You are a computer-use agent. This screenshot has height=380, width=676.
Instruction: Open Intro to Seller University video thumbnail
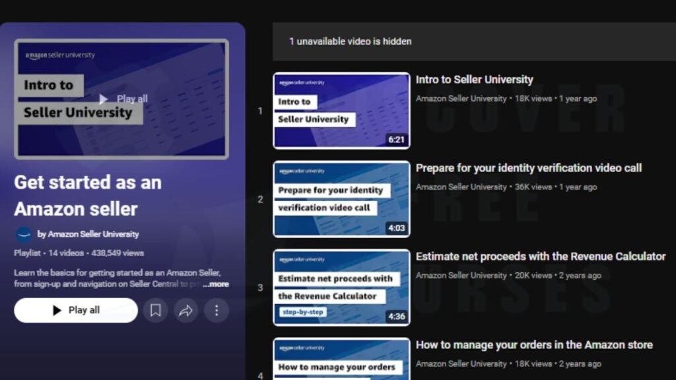pyautogui.click(x=341, y=111)
